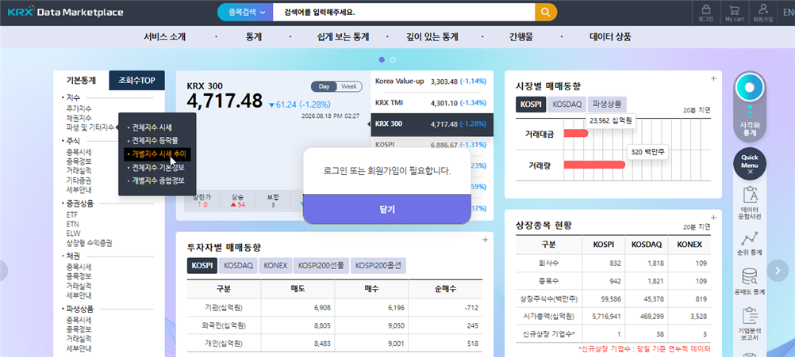Select the second carousel dot
795x357 pixels.
click(x=393, y=59)
